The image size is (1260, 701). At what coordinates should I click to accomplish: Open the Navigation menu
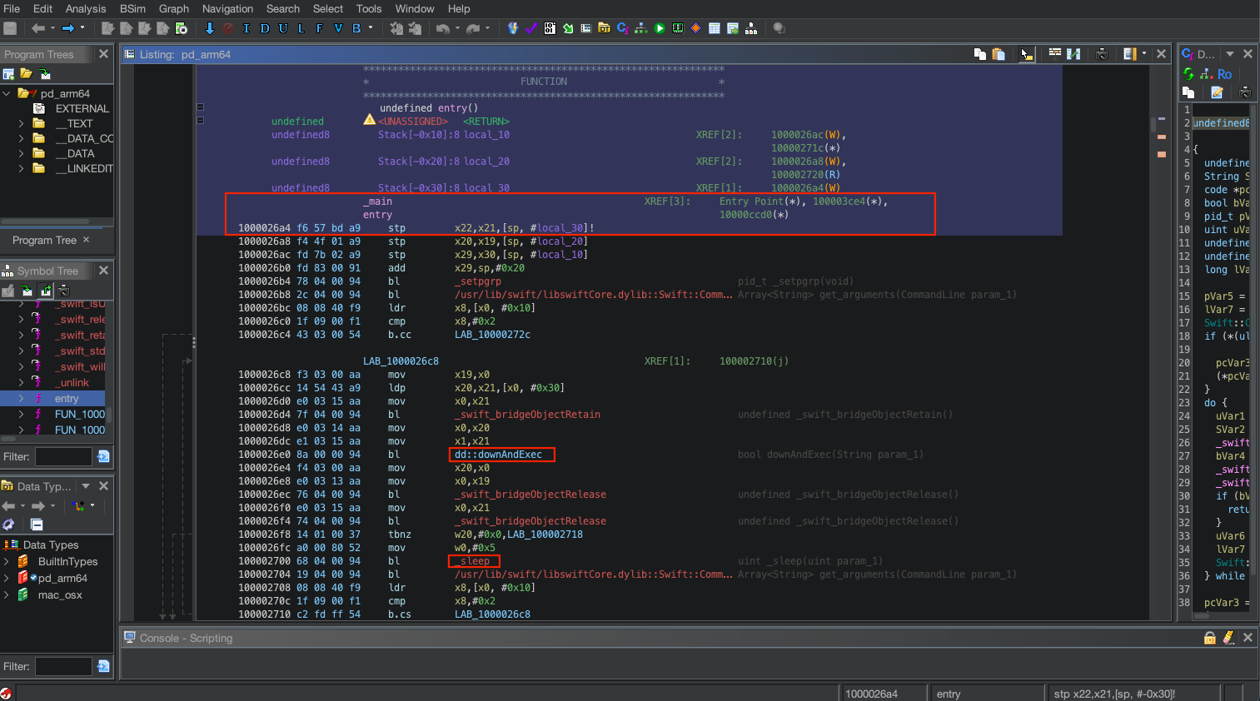227,8
